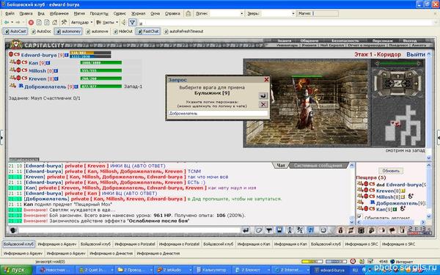Open the Избранное menu
This screenshot has width=440, height=275.
tap(59, 13)
